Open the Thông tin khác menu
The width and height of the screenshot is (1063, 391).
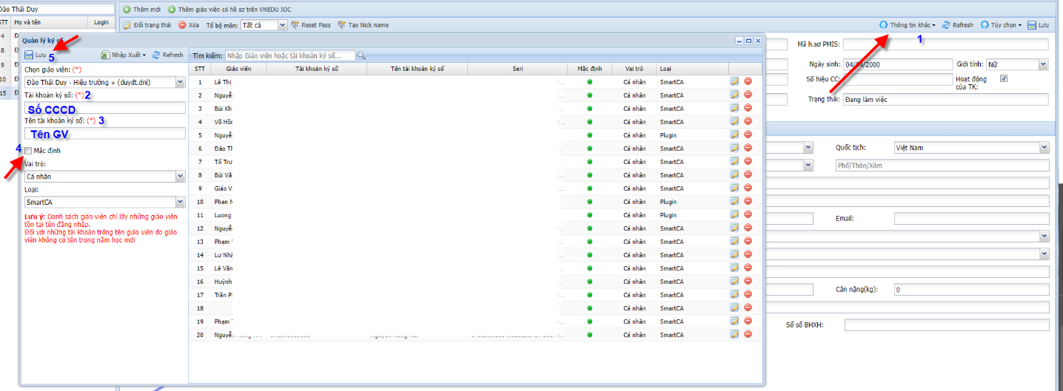908,25
